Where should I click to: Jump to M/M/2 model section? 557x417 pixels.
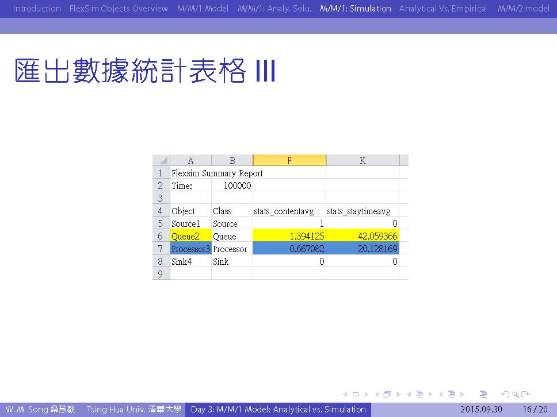[523, 9]
